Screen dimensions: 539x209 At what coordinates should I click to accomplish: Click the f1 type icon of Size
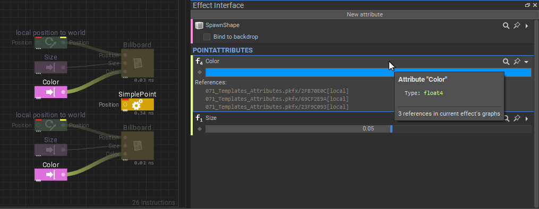199,118
